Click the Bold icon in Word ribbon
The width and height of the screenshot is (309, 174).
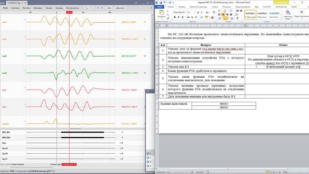click(174, 17)
